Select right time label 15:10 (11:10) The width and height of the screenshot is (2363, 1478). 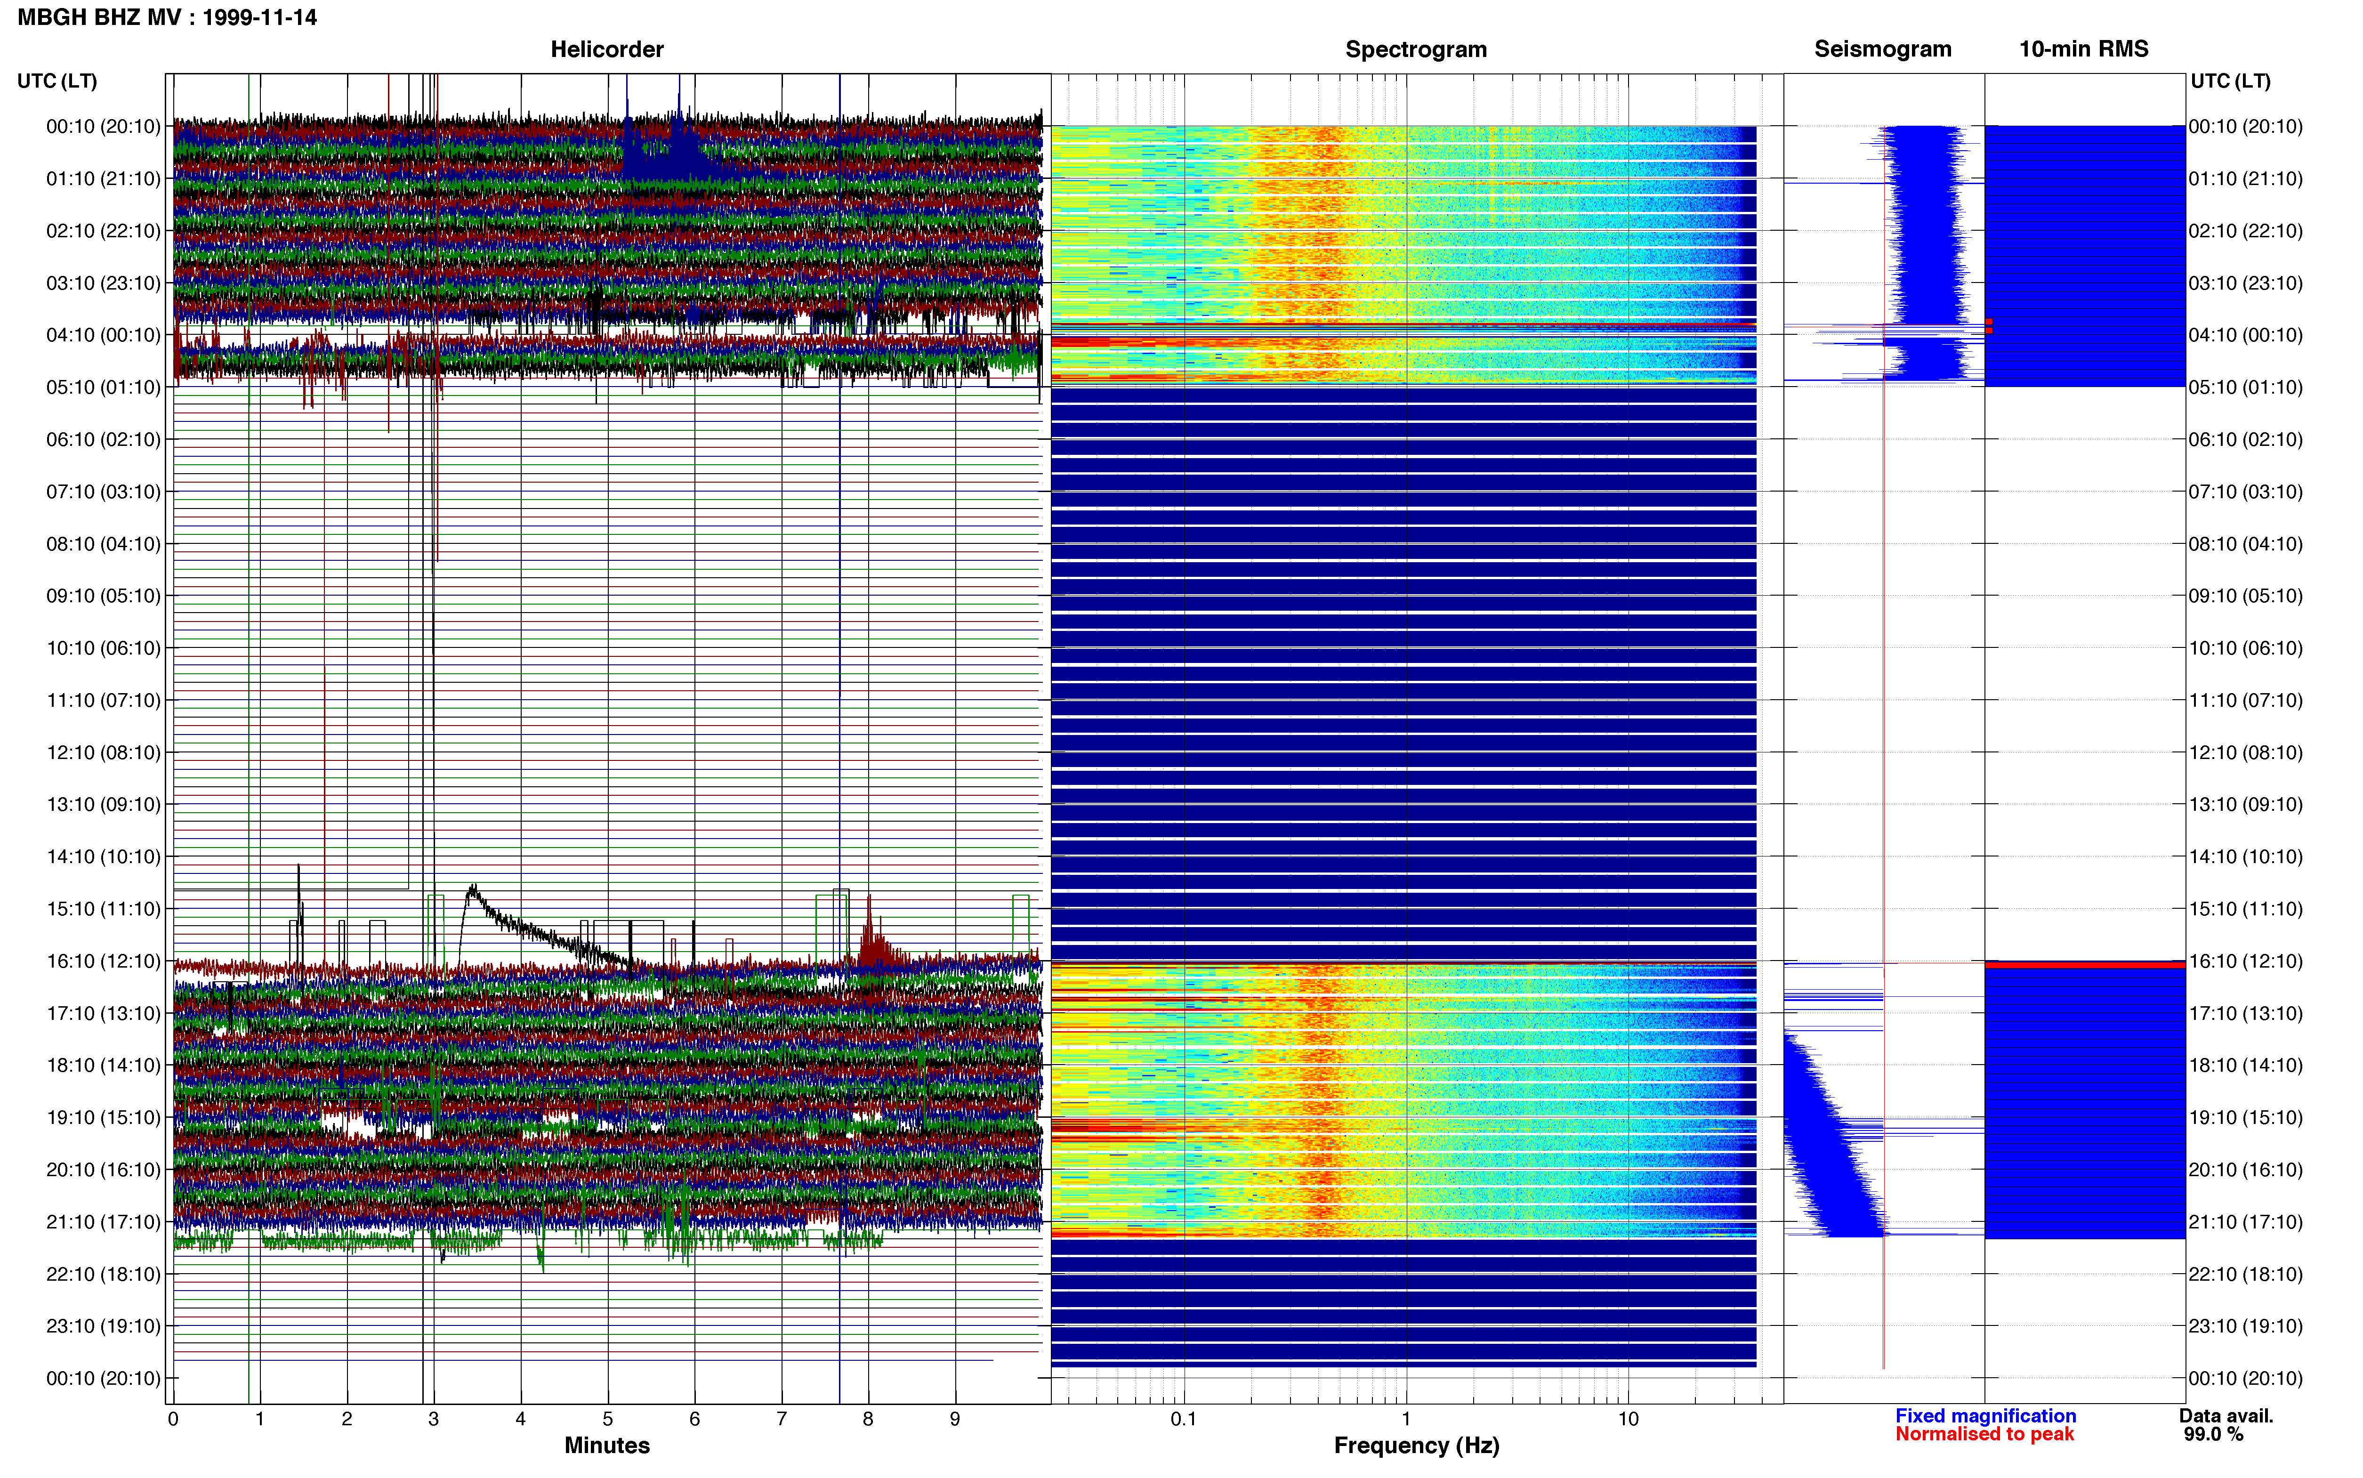pos(2246,909)
